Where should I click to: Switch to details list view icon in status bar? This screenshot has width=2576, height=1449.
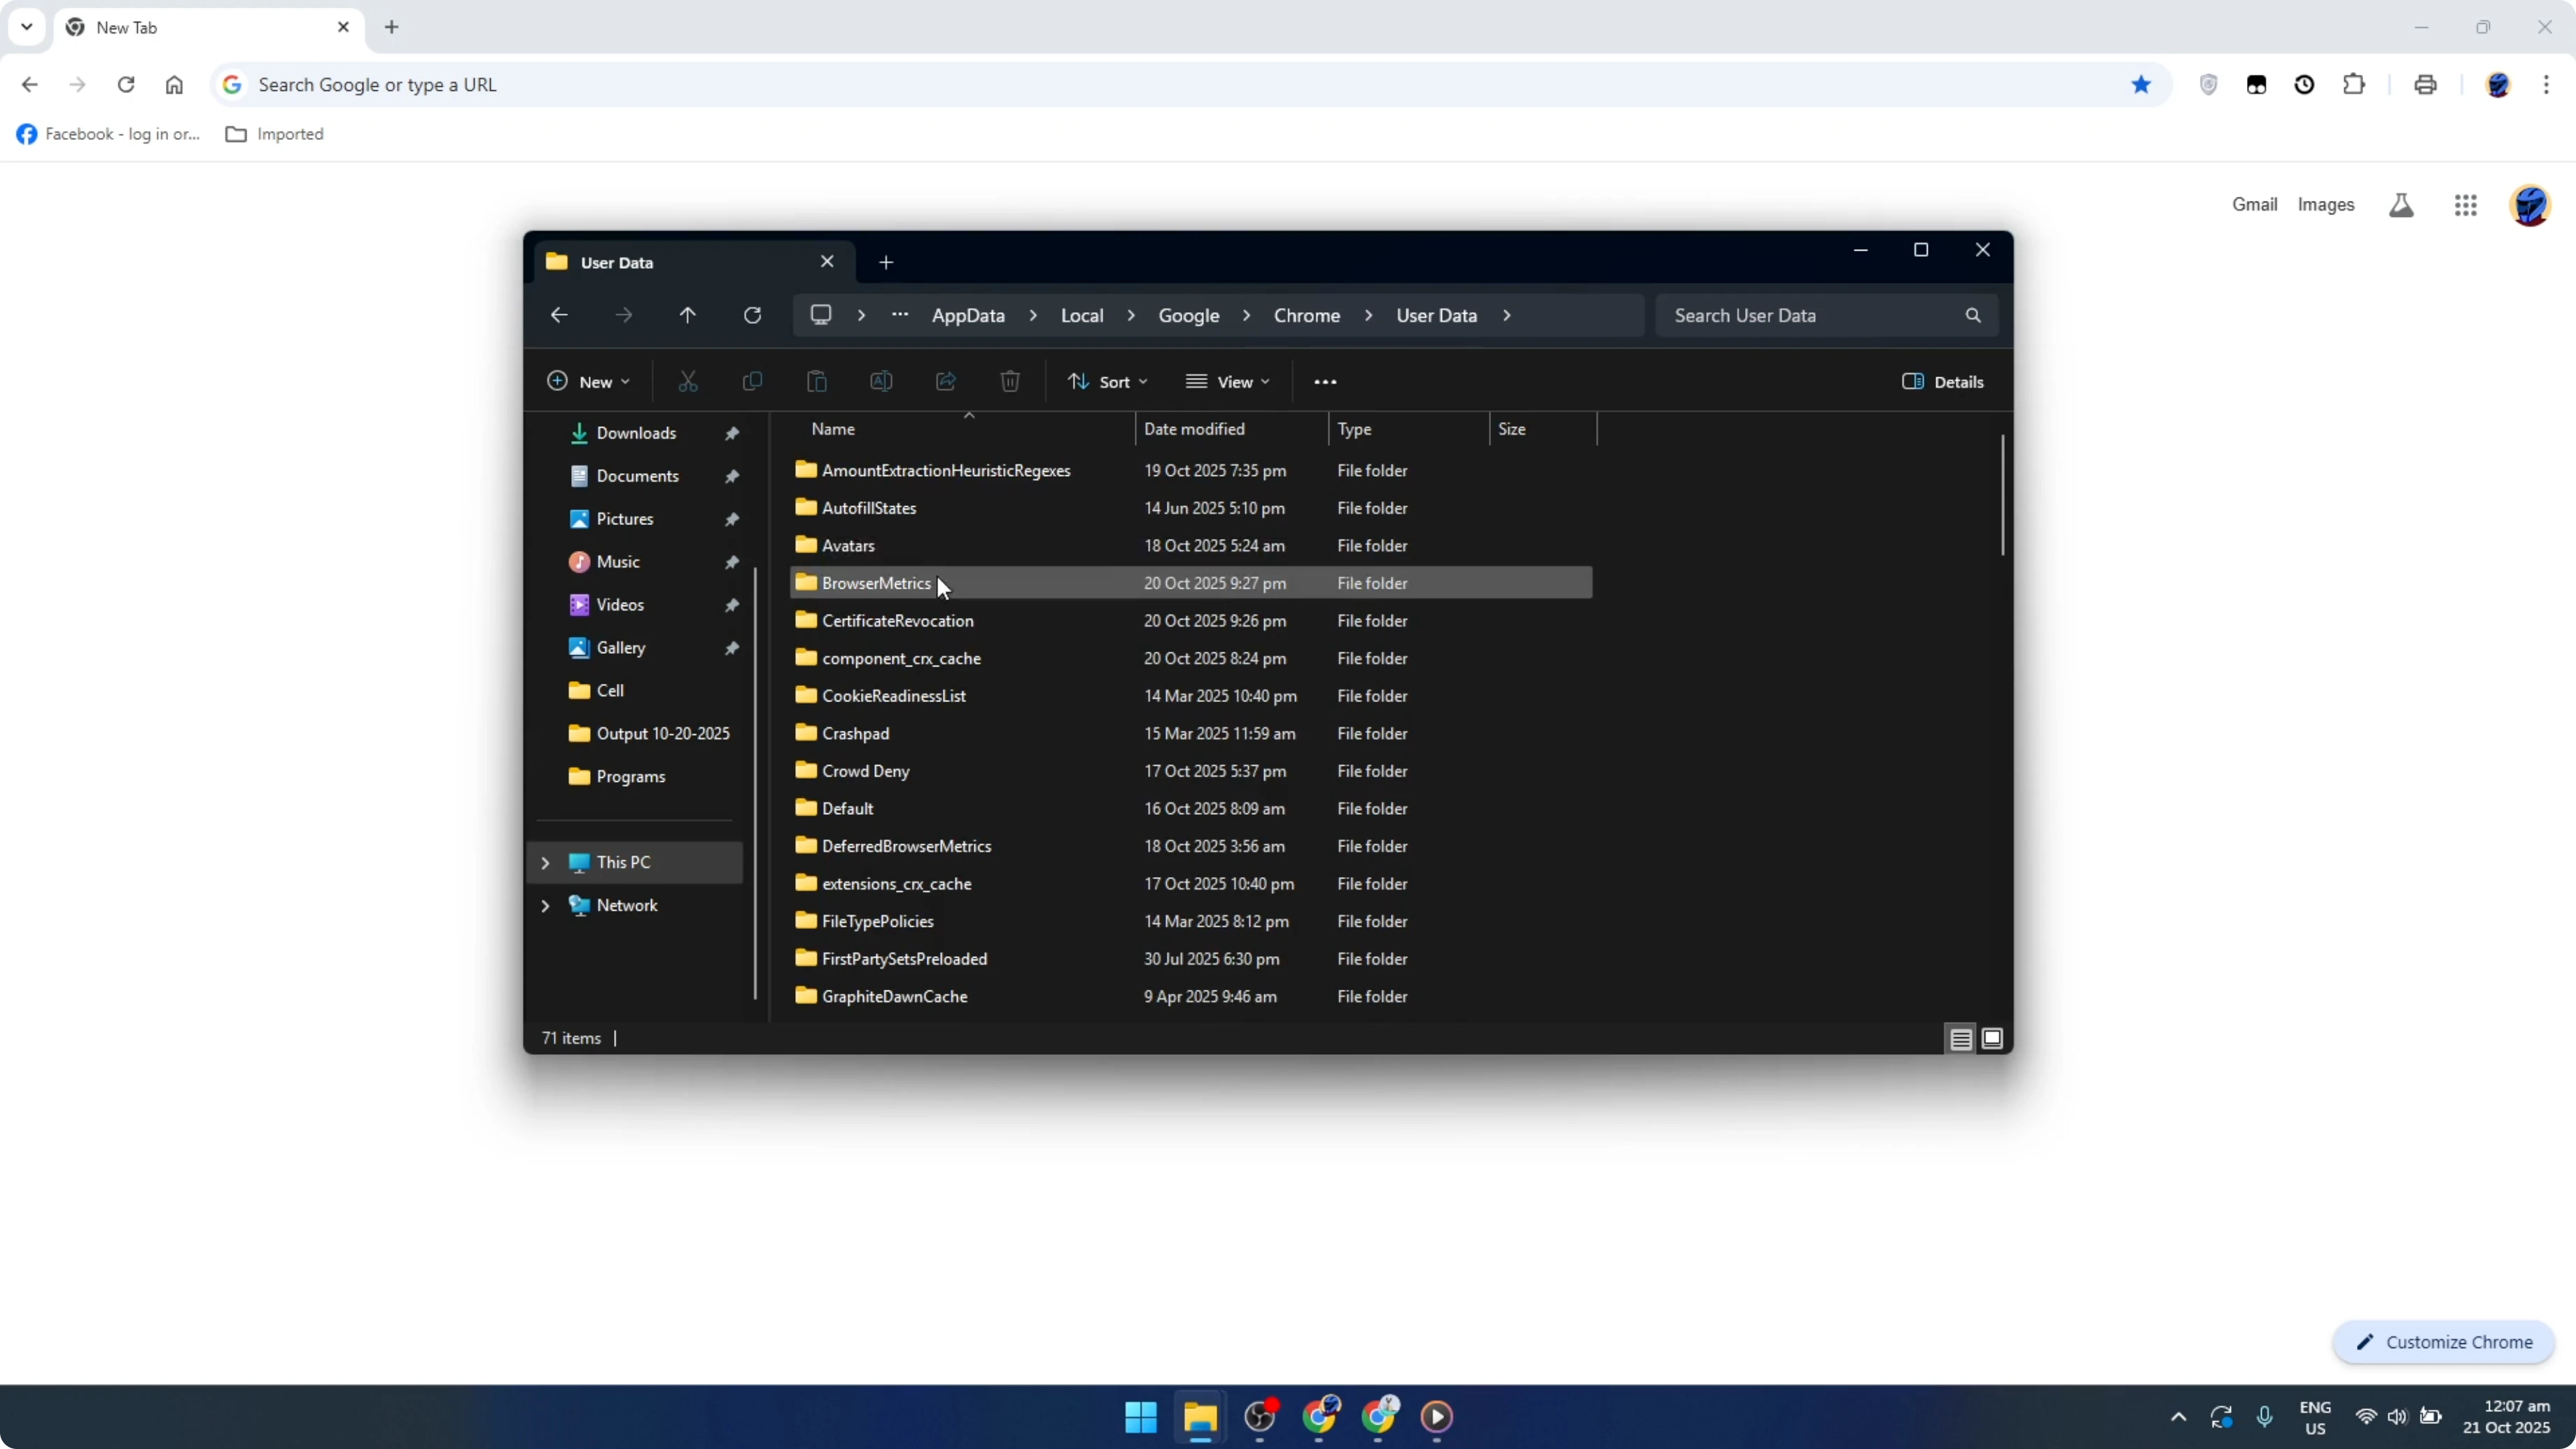click(1961, 1039)
